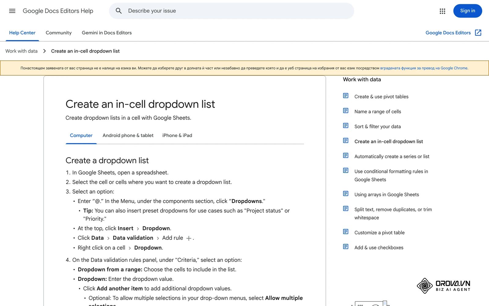
Task: Select the Computer platform tab
Action: (x=81, y=136)
